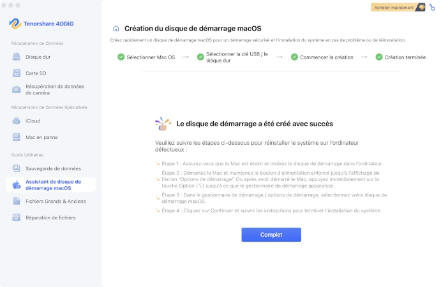Select Assistant de disque de démarrage macOS
This screenshot has width=441, height=287.
coord(50,185)
